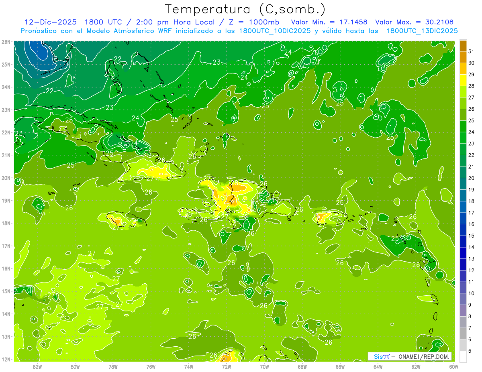Image resolution: width=482 pixels, height=372 pixels.
Task: Click the '23N' latitude axis label
Action: pyautogui.click(x=6, y=110)
